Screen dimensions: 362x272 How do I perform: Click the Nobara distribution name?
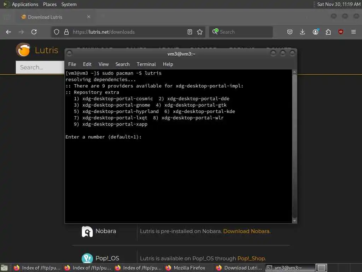(106, 231)
